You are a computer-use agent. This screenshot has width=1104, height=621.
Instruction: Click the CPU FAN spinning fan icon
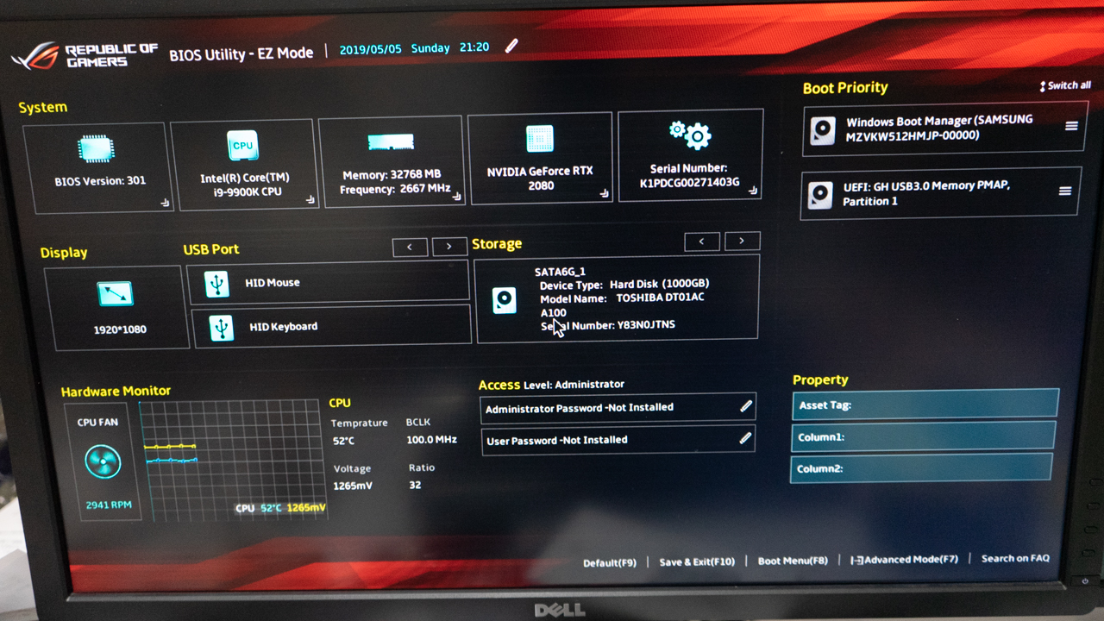[103, 463]
